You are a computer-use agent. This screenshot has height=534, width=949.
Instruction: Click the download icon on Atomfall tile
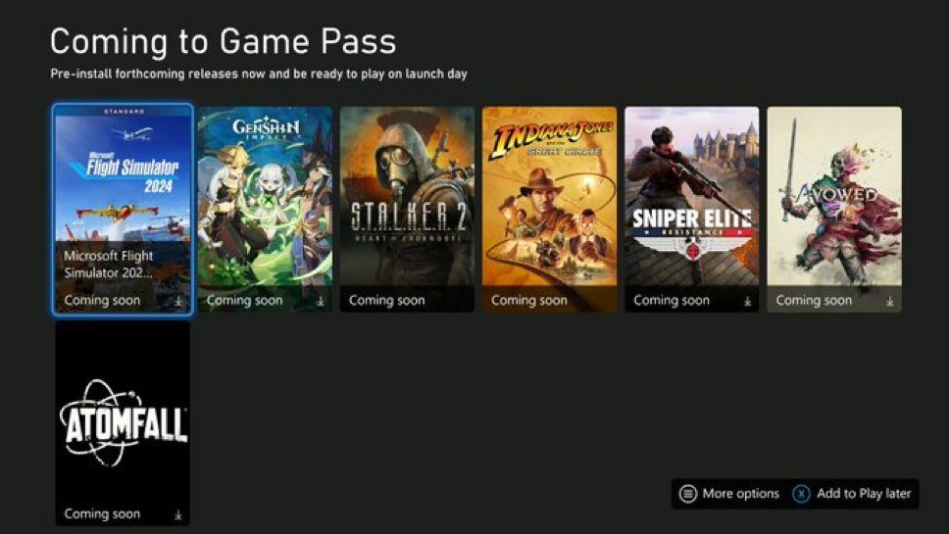pyautogui.click(x=178, y=515)
